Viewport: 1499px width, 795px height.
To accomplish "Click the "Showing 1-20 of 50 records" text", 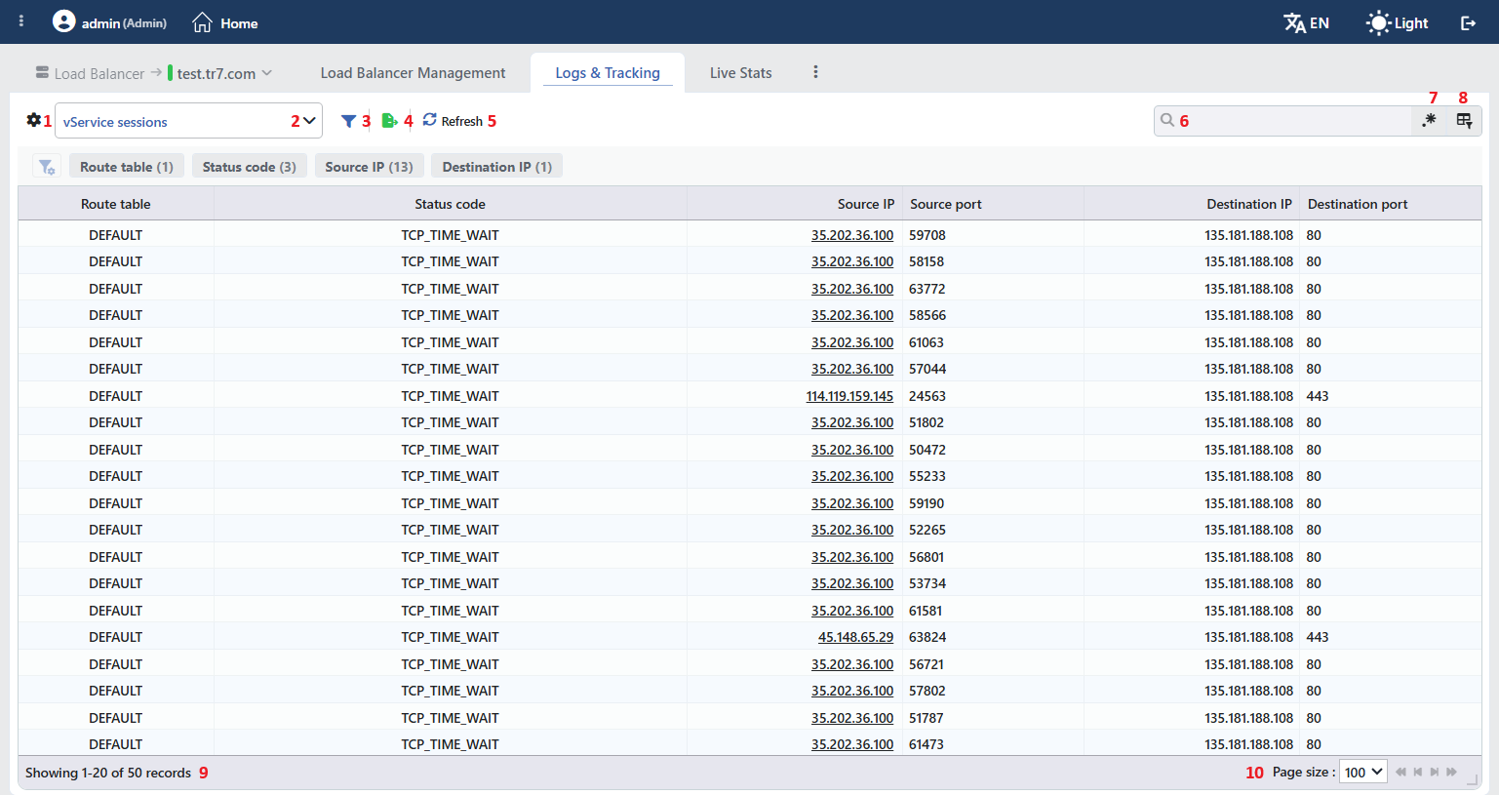I will (108, 773).
